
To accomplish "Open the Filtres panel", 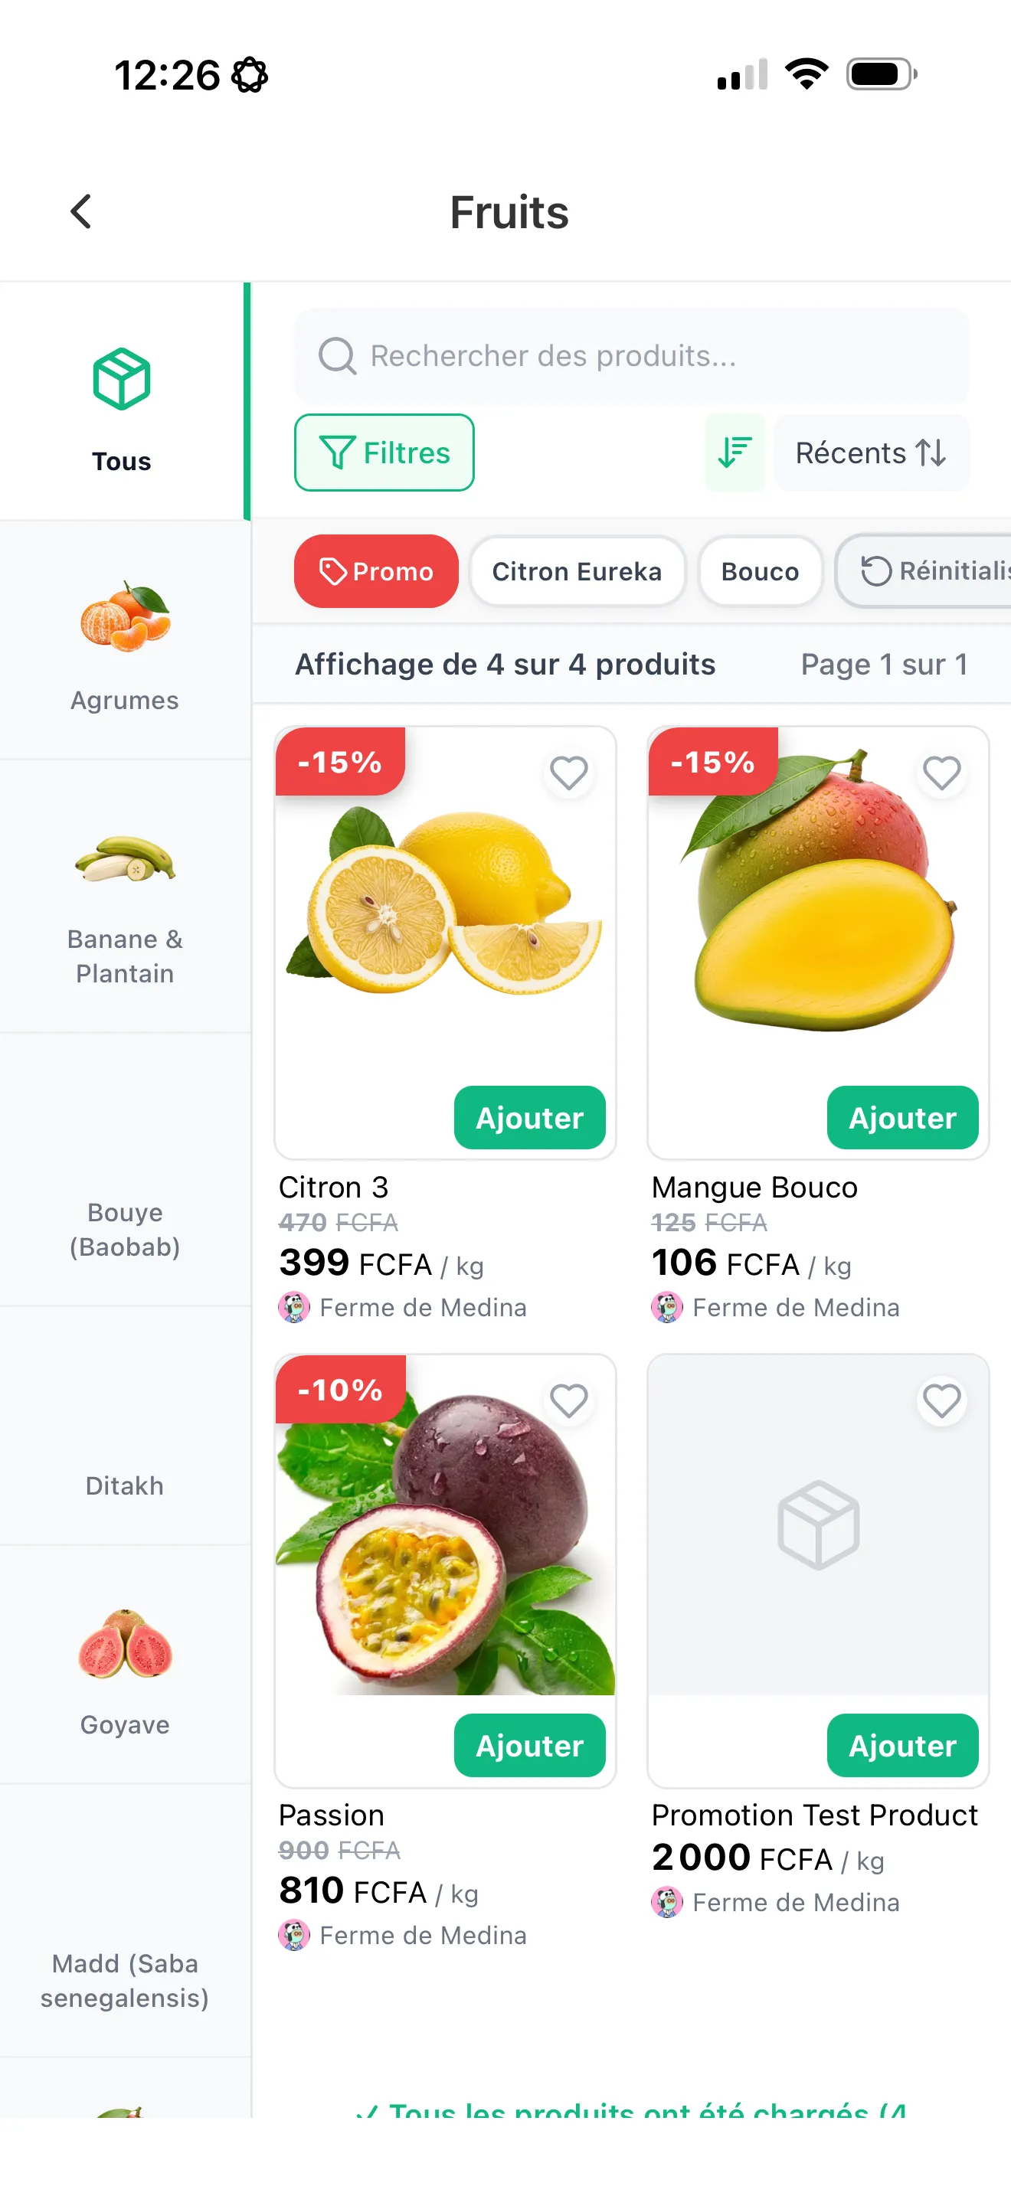I will click(384, 453).
